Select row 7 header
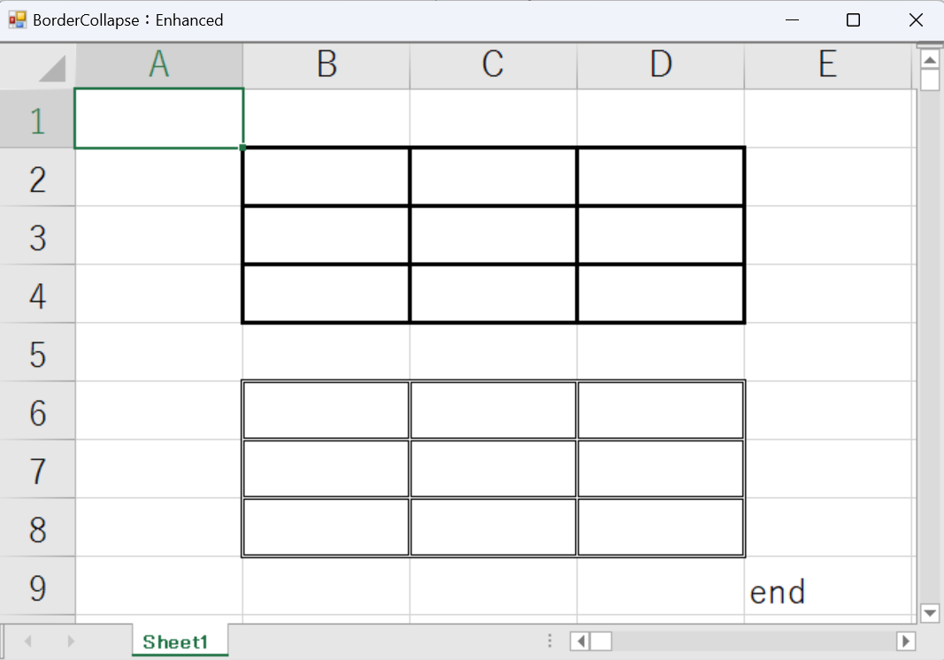Screen dimensions: 944x660 tap(37, 469)
